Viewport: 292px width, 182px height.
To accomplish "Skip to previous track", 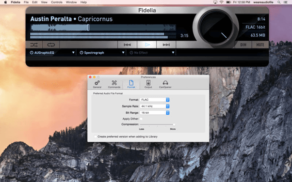I will [x=127, y=45].
